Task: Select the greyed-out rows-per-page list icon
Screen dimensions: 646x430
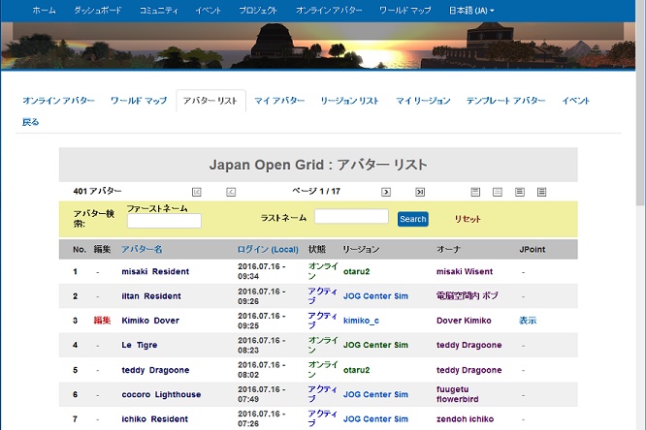Action: [498, 192]
